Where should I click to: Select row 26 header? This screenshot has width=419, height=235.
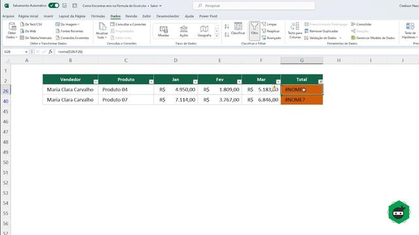tap(6, 91)
